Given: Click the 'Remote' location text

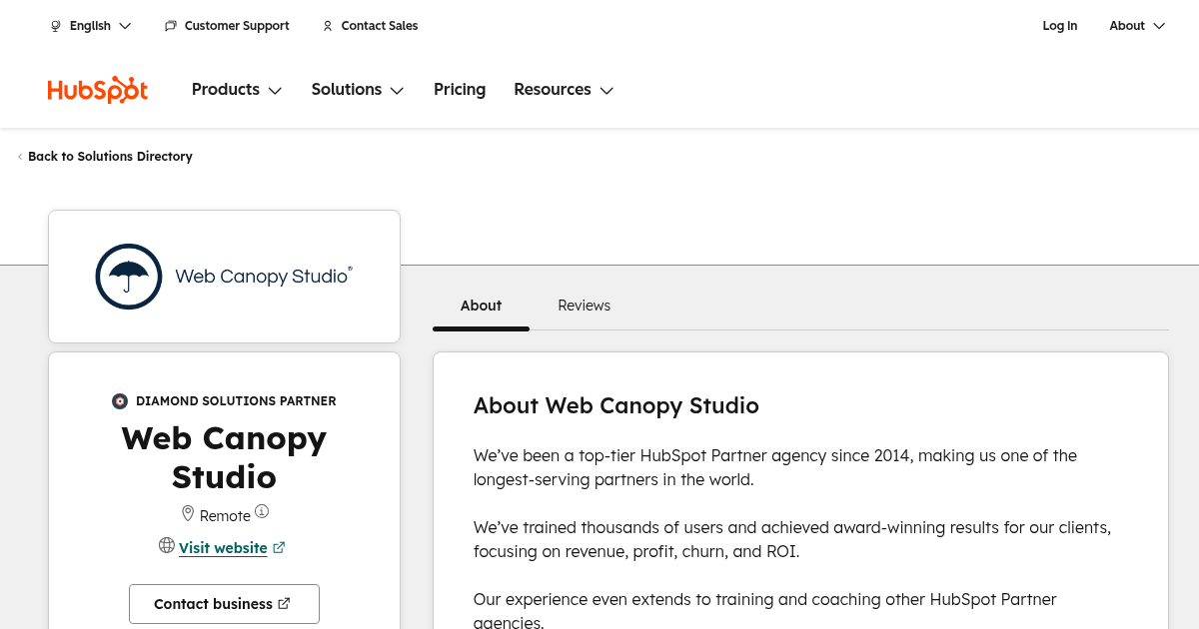Looking at the screenshot, I should 225,516.
